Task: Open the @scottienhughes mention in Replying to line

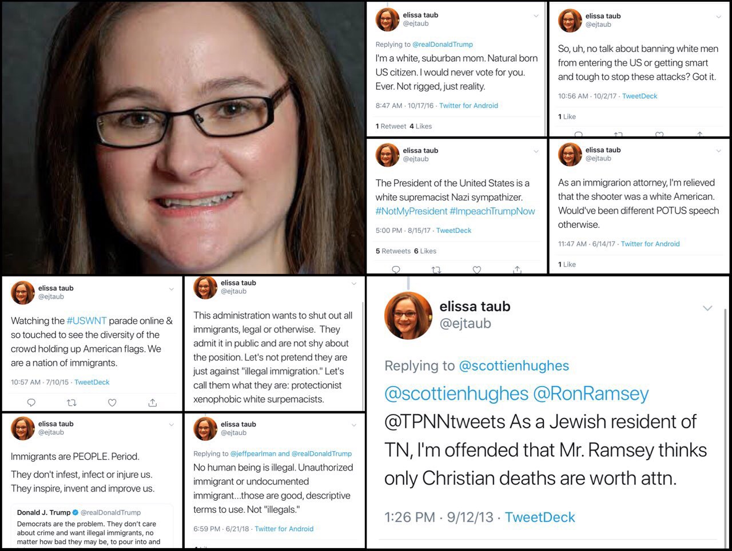Action: [514, 365]
